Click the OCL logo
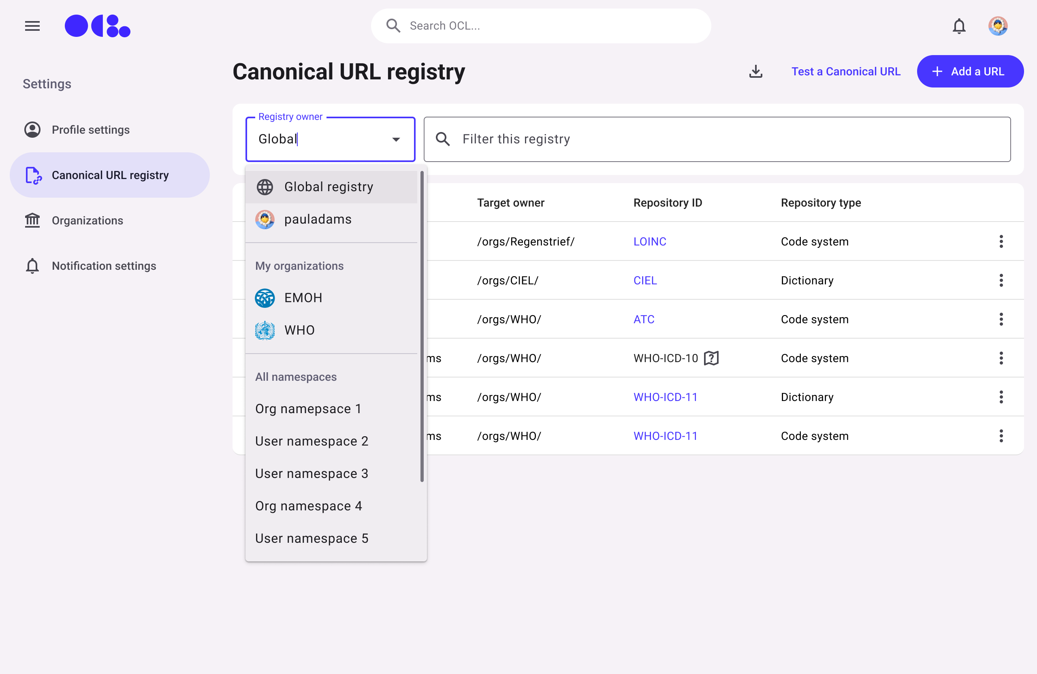Screen dimensions: 1037x674 click(97, 26)
